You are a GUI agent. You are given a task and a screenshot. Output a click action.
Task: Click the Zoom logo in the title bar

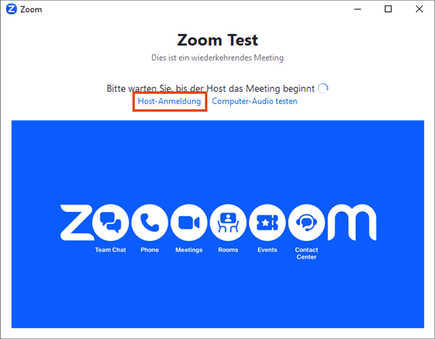coord(12,9)
